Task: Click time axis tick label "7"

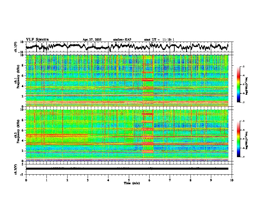Action: click(x=170, y=180)
